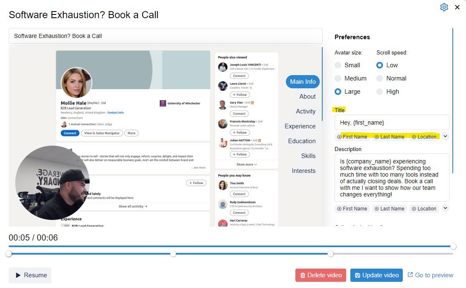
Task: Set scroll speed to Low
Action: (x=380, y=65)
